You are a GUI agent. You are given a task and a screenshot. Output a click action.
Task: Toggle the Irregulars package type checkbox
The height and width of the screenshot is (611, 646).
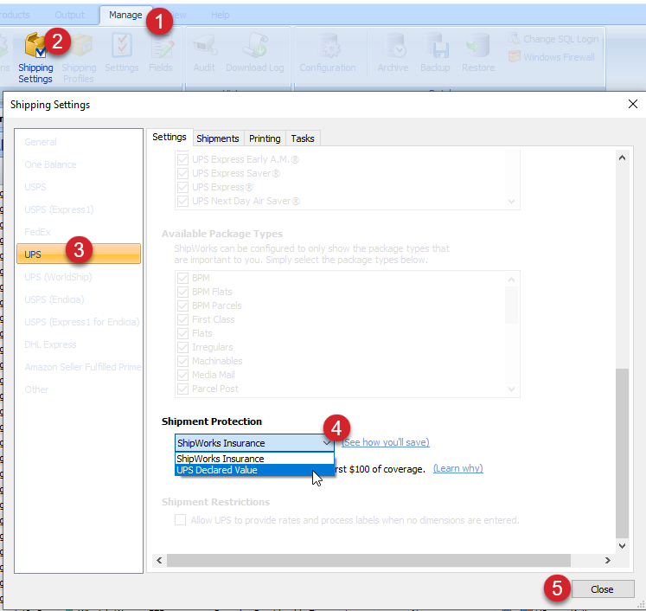[183, 347]
